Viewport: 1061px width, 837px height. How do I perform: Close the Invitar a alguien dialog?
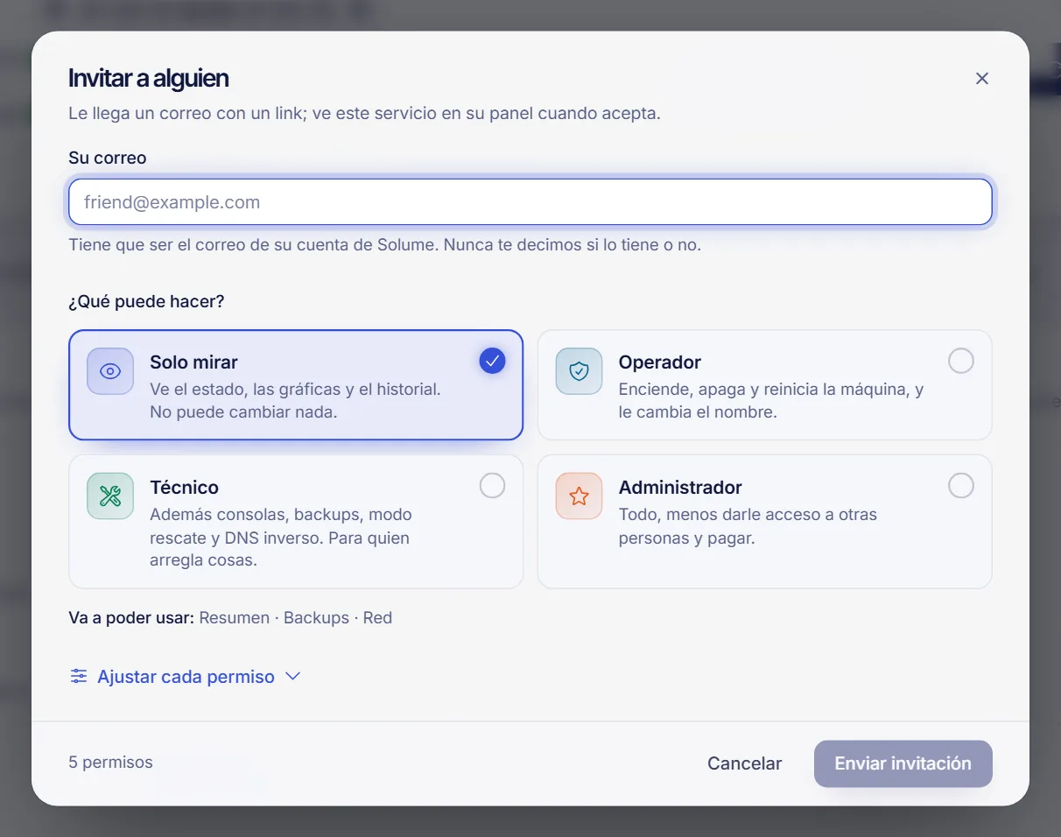click(982, 78)
